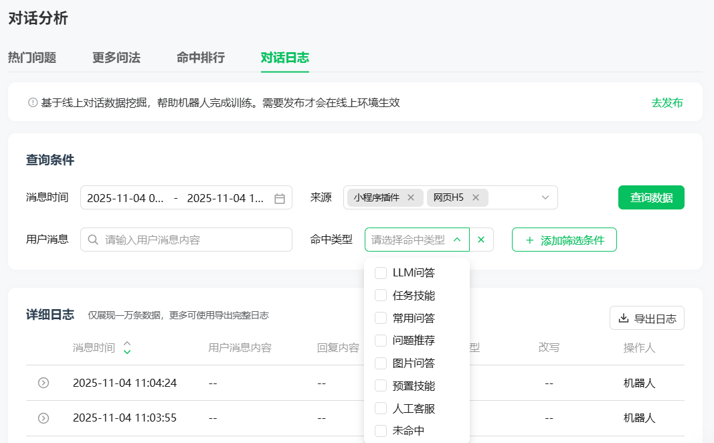
Task: Enable the 人工客服 checkbox
Action: (x=381, y=408)
